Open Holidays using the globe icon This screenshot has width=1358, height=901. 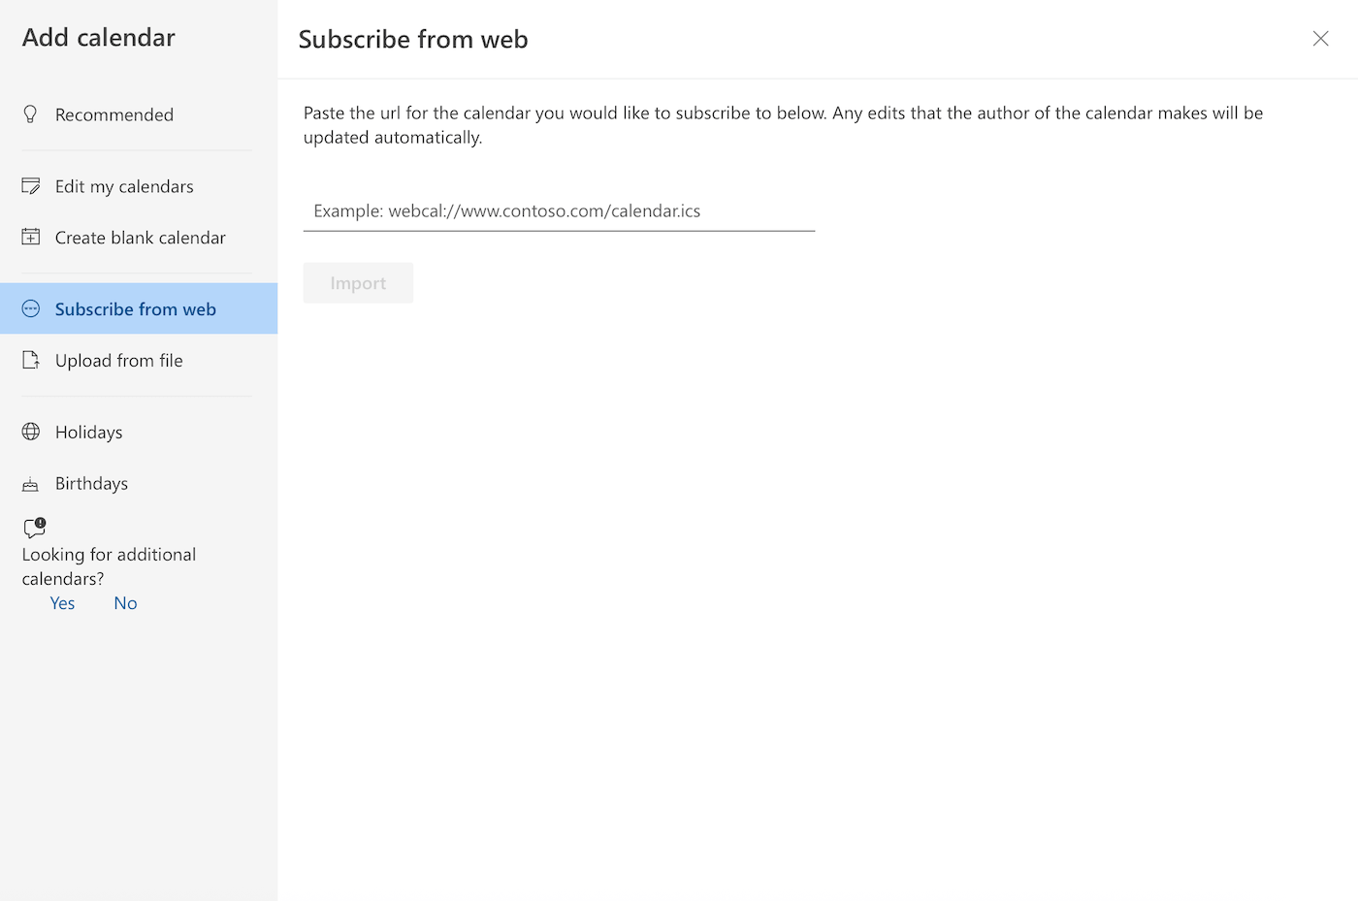click(x=31, y=432)
